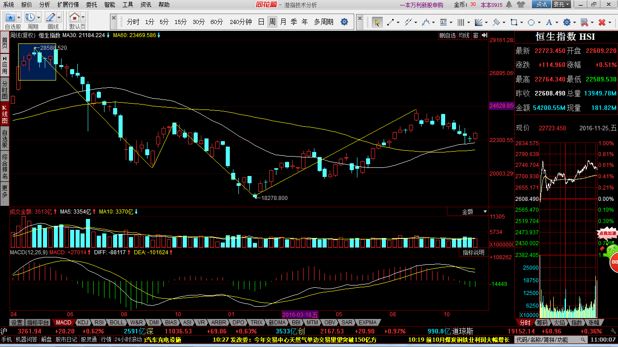618x347 pixels.
Task: Select the erase drawing lines tool
Action: pyautogui.click(x=585, y=22)
